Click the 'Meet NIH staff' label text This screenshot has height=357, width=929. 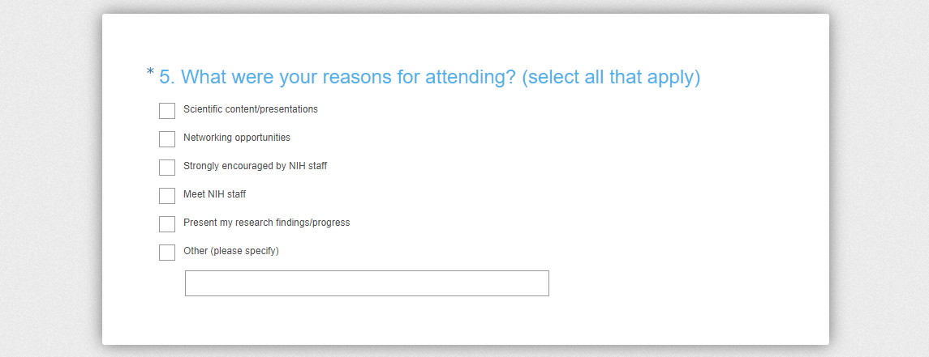point(214,194)
